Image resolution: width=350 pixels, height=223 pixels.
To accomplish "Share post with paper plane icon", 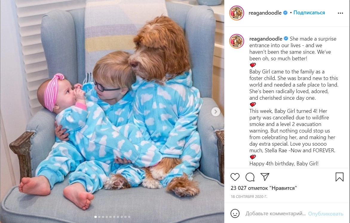I will [x=265, y=177].
